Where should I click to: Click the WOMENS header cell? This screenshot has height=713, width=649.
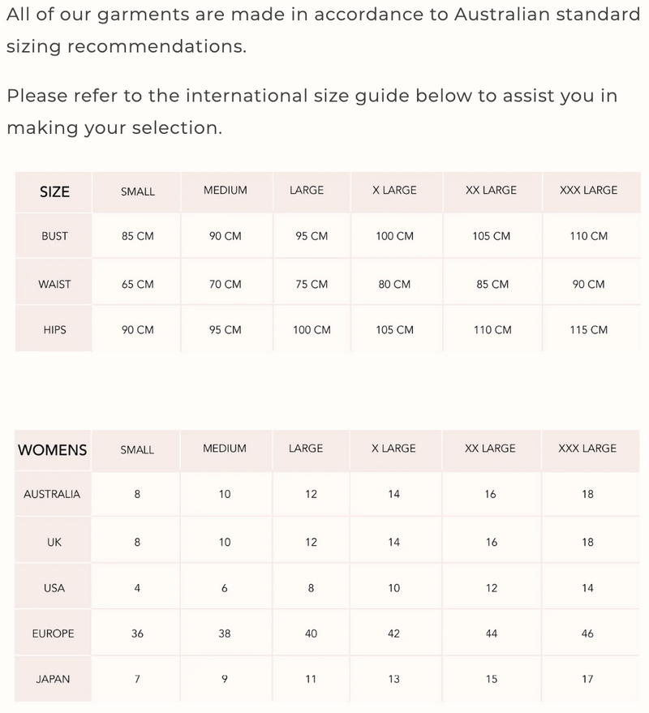[53, 450]
